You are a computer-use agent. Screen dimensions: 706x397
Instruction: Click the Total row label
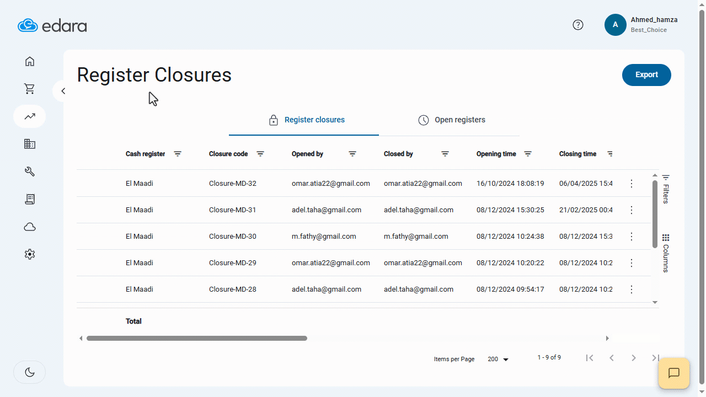tap(133, 321)
